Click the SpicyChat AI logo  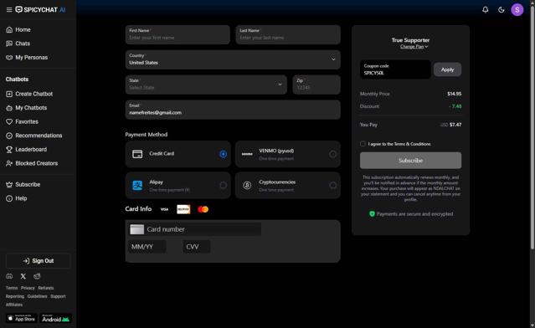40,9
